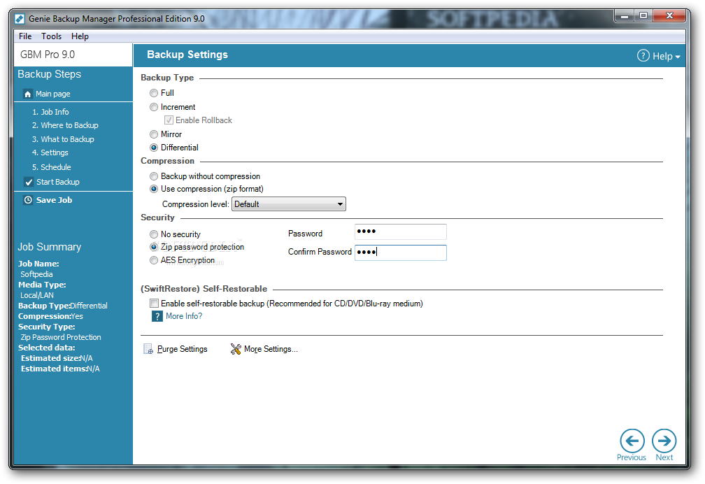Click the Purge Settings link text
Image resolution: width=705 pixels, height=484 pixels.
click(182, 349)
